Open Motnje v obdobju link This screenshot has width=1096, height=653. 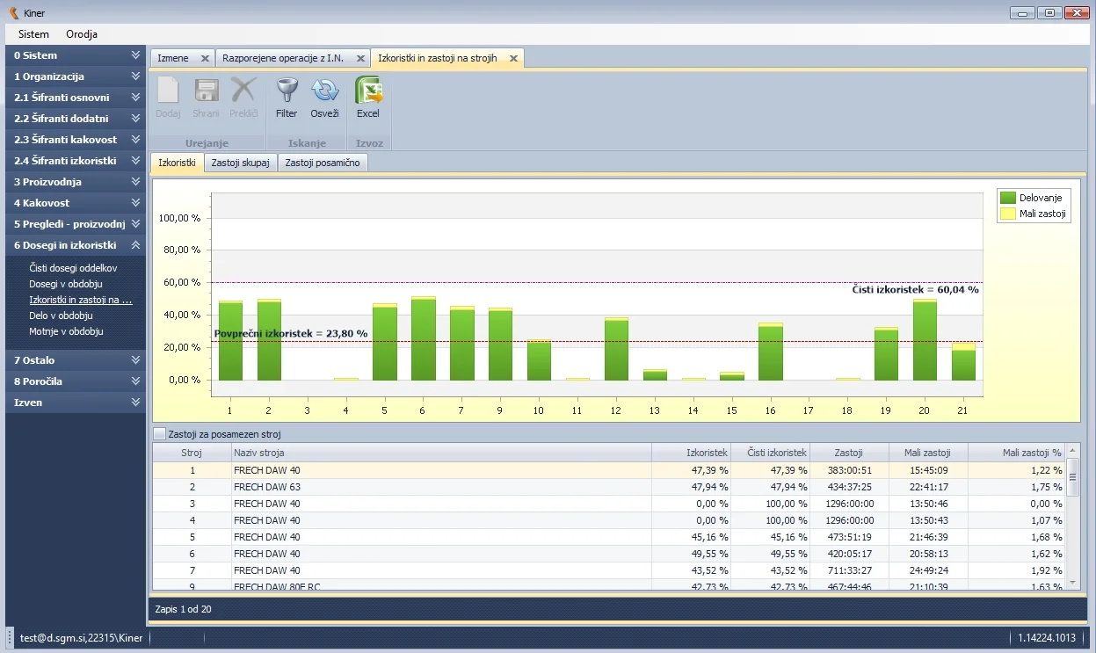click(66, 331)
